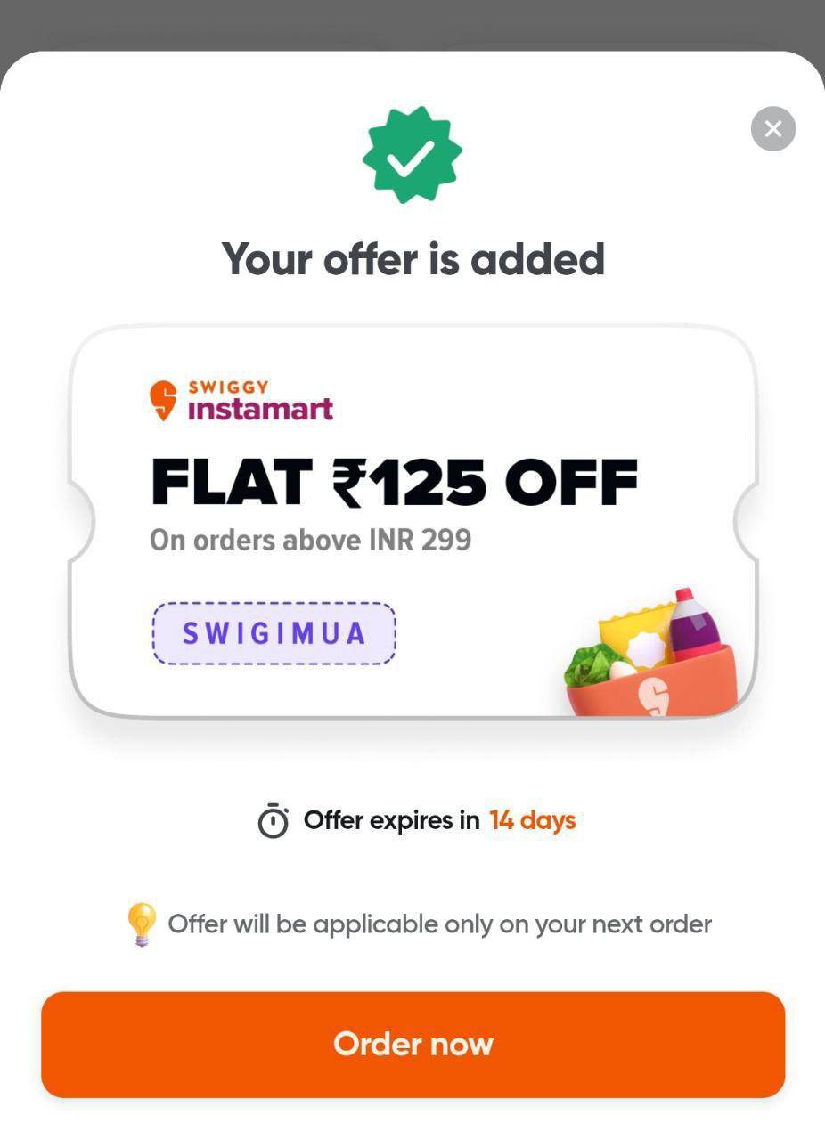Tap the purple instamart wordmark

[x=260, y=409]
